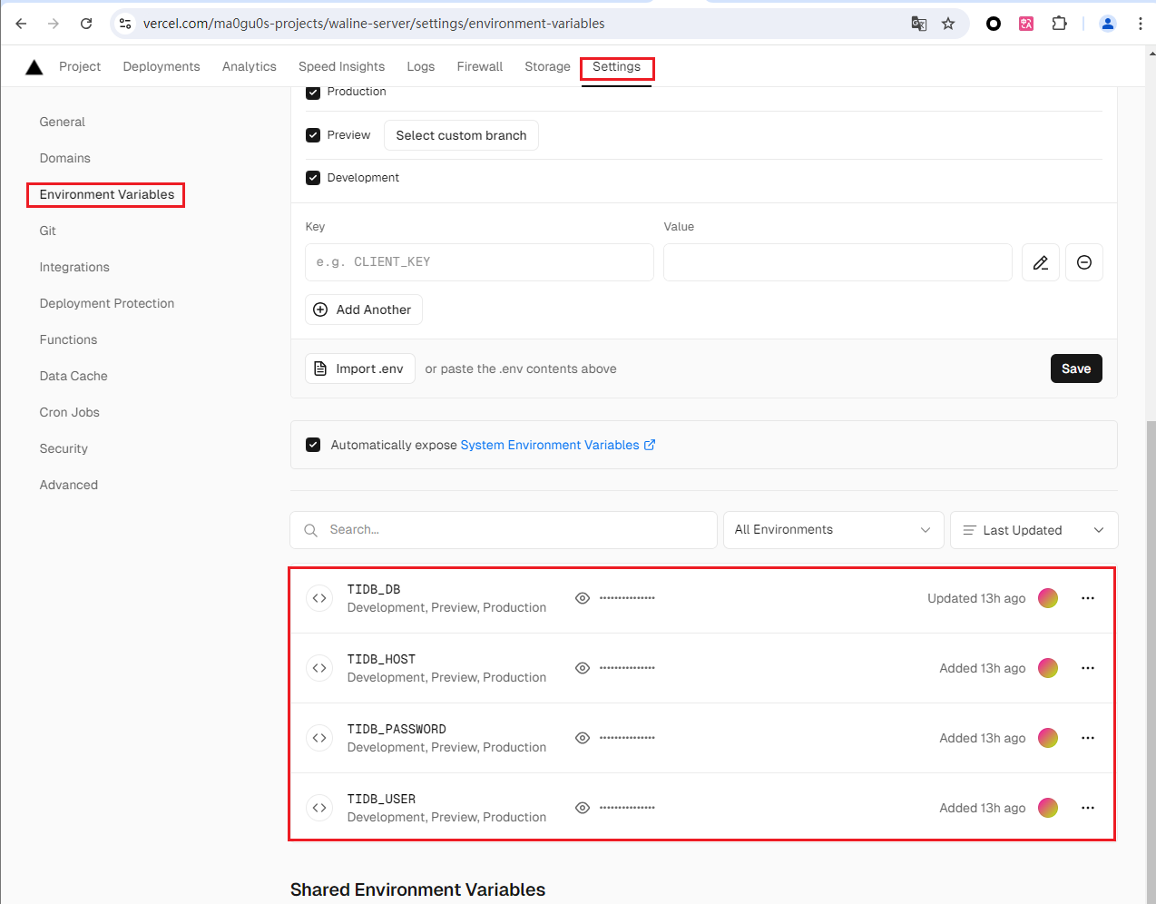This screenshot has width=1156, height=904.
Task: Click the black circle extension icon
Action: tap(994, 24)
